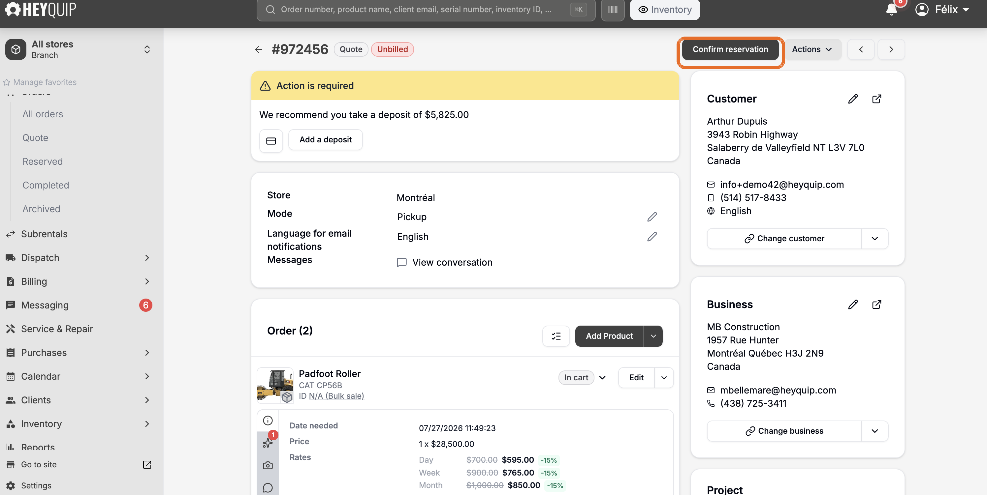
Task: Edit email notification language pencil icon
Action: click(652, 237)
